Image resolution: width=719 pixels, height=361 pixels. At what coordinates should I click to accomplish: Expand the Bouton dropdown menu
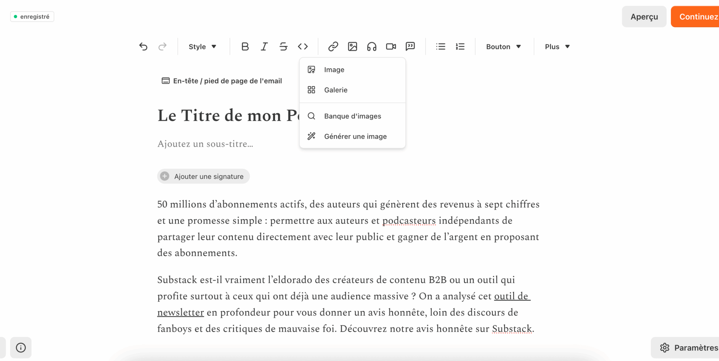click(503, 47)
